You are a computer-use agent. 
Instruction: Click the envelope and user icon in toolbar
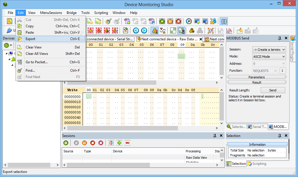click(x=213, y=21)
